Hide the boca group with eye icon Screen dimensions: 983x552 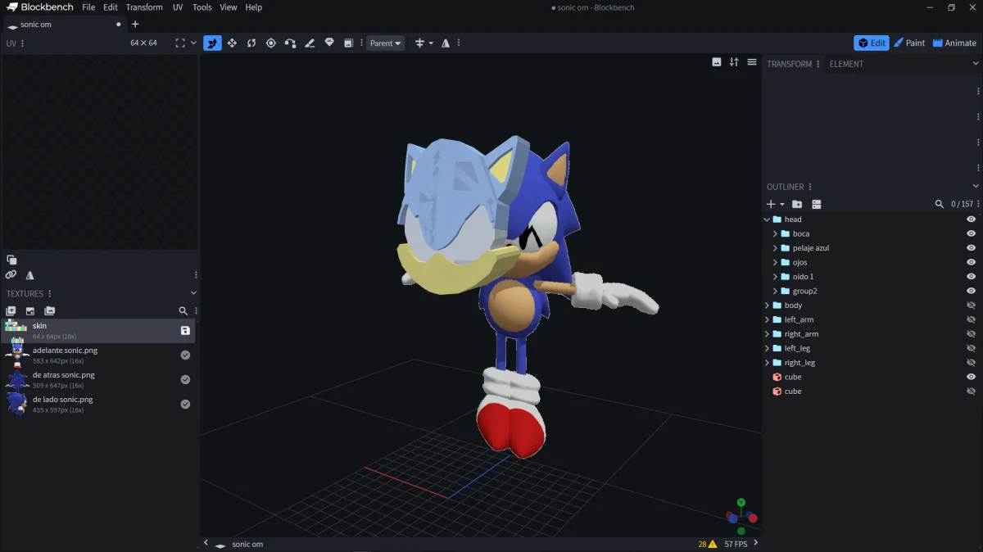[x=972, y=233]
